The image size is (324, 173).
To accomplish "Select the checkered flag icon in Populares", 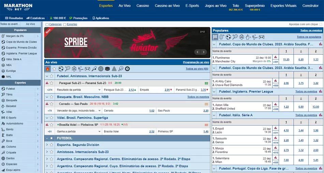I will point(215,37).
